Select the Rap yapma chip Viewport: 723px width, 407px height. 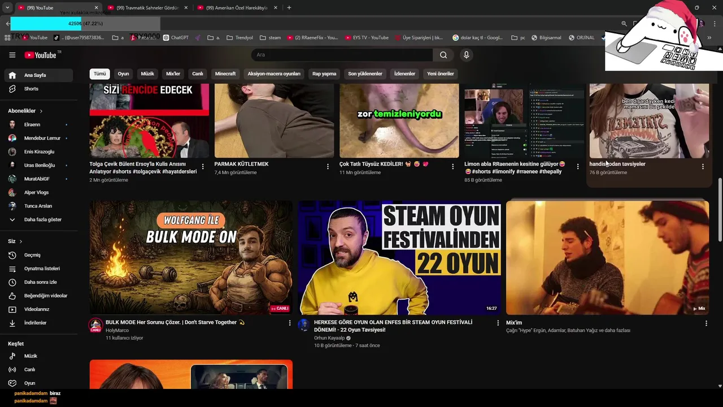[x=324, y=74]
